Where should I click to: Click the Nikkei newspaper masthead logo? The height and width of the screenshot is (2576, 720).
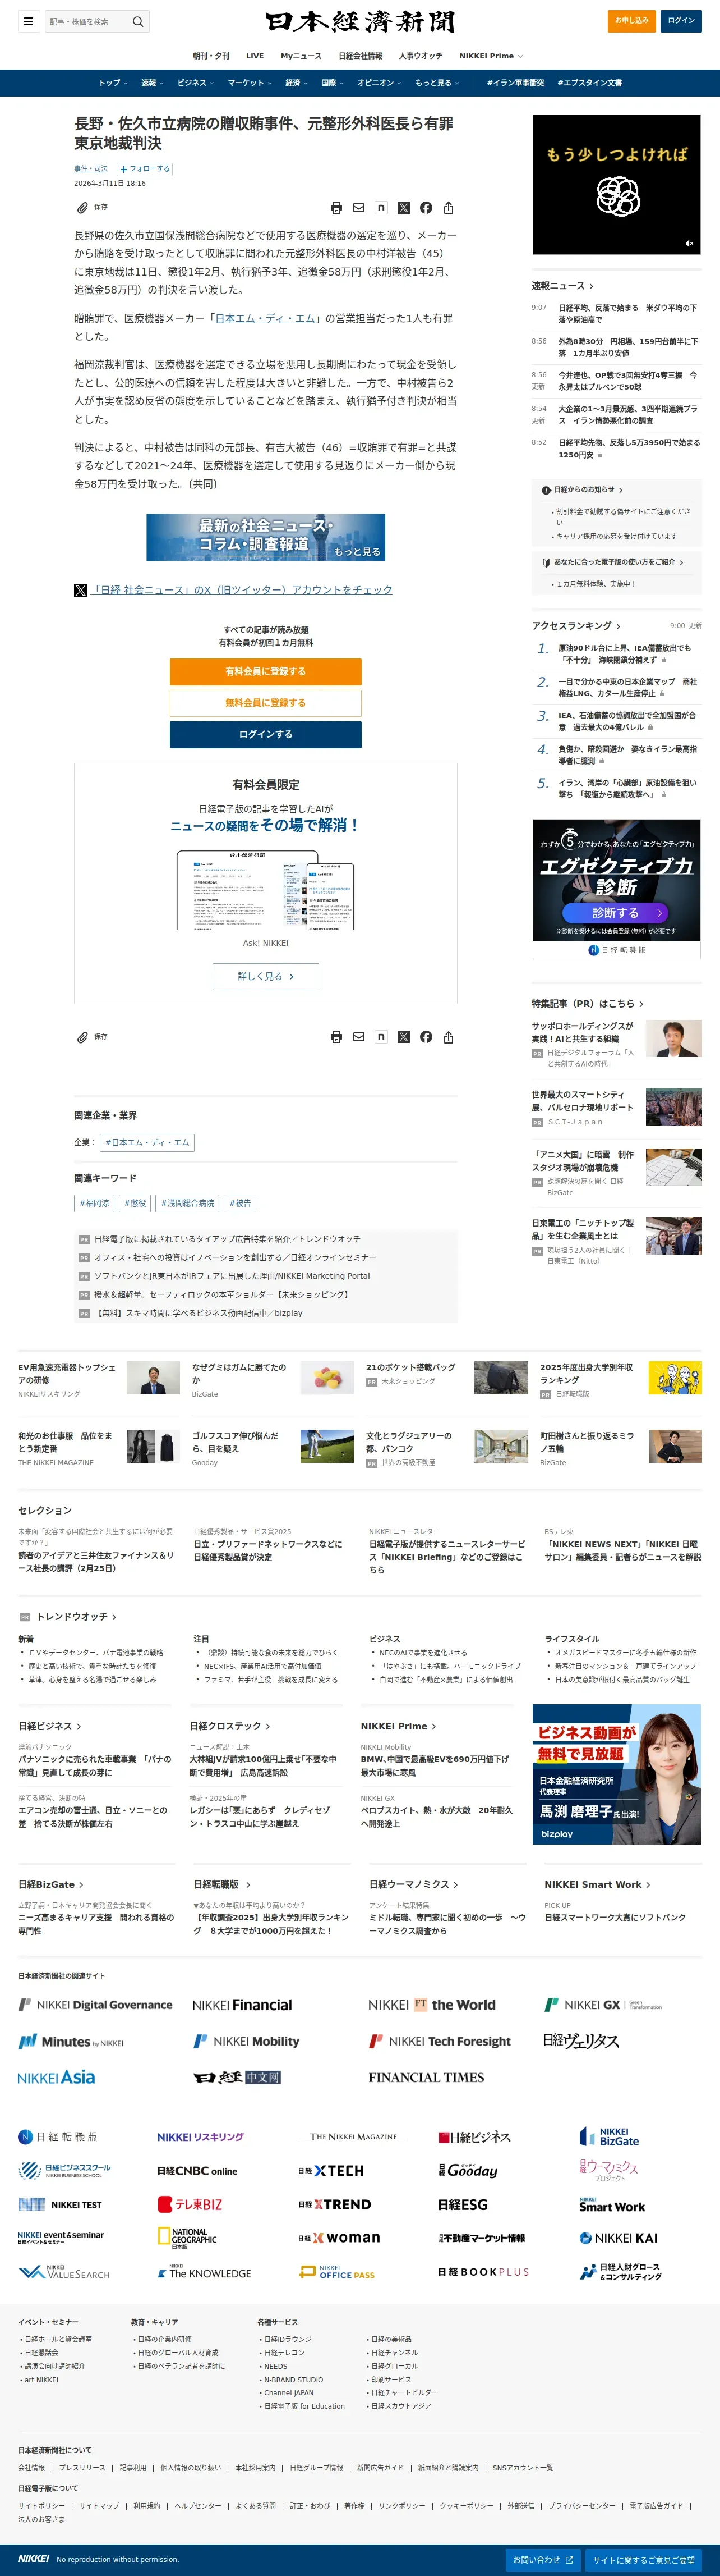[x=359, y=21]
